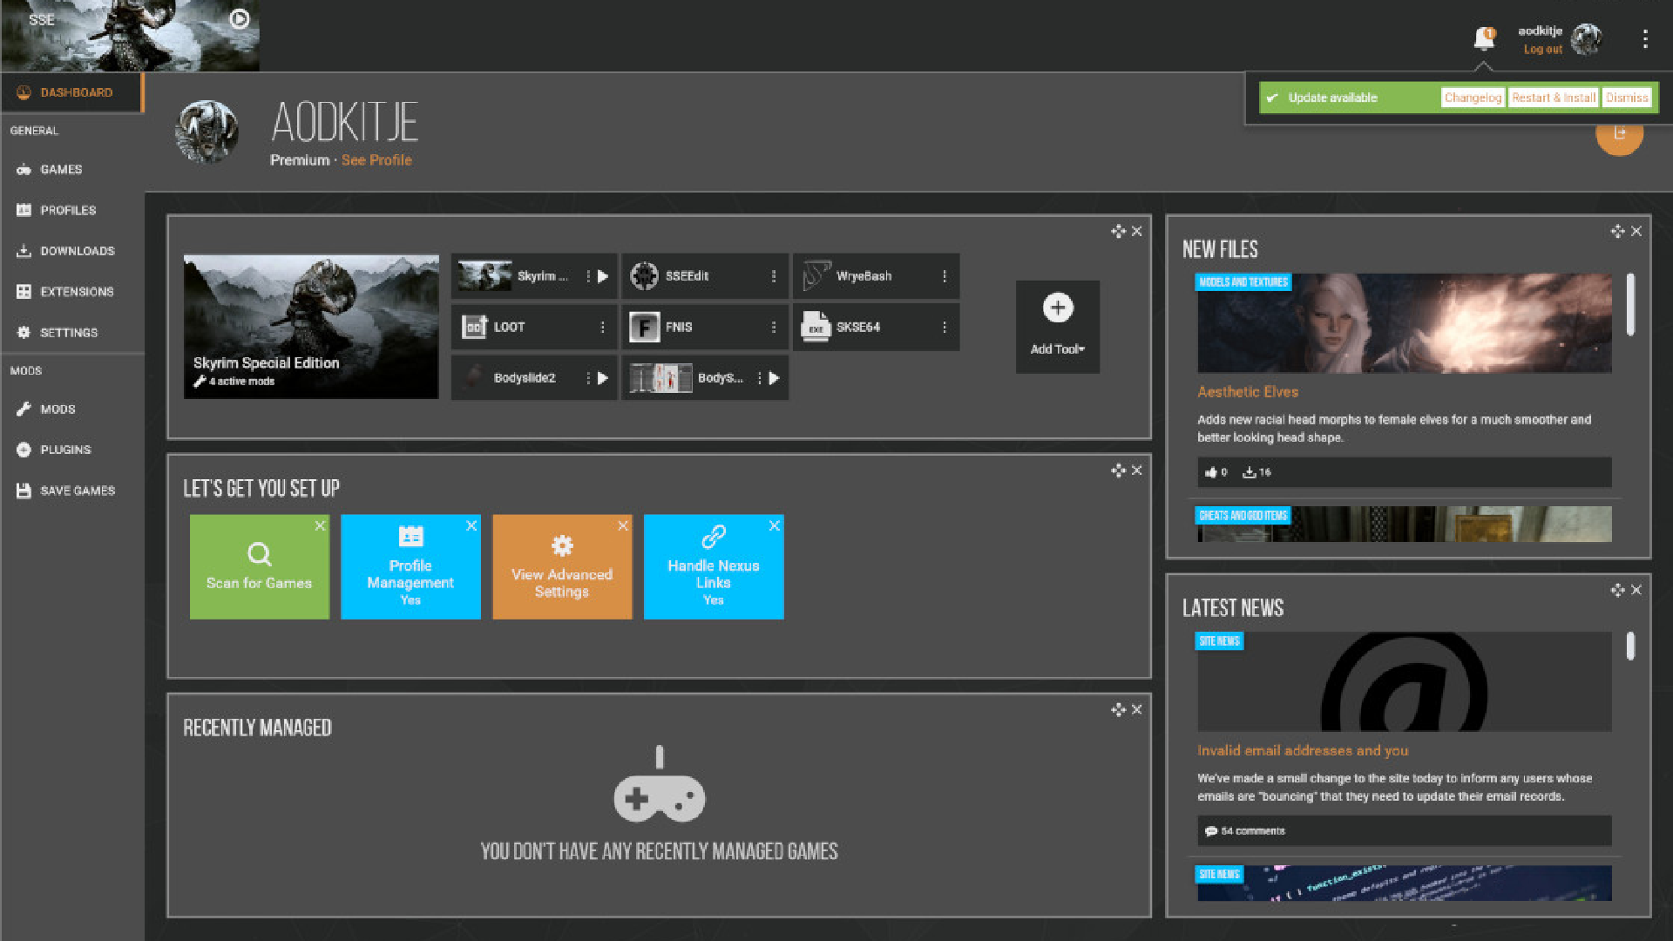Open the Skyrim tool's three-dot options
This screenshot has height=941, width=1673.
[588, 276]
